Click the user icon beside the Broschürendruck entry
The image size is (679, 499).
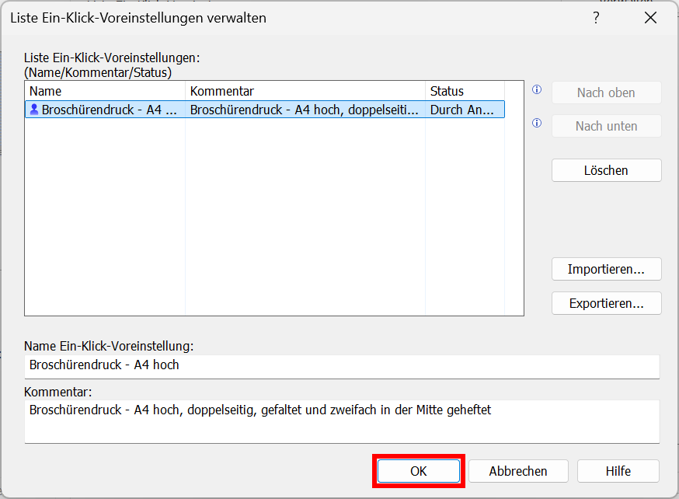[x=33, y=110]
